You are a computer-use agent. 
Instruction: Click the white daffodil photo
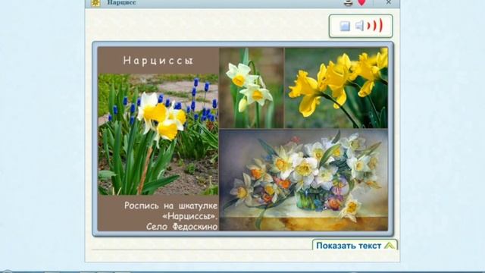[252, 88]
